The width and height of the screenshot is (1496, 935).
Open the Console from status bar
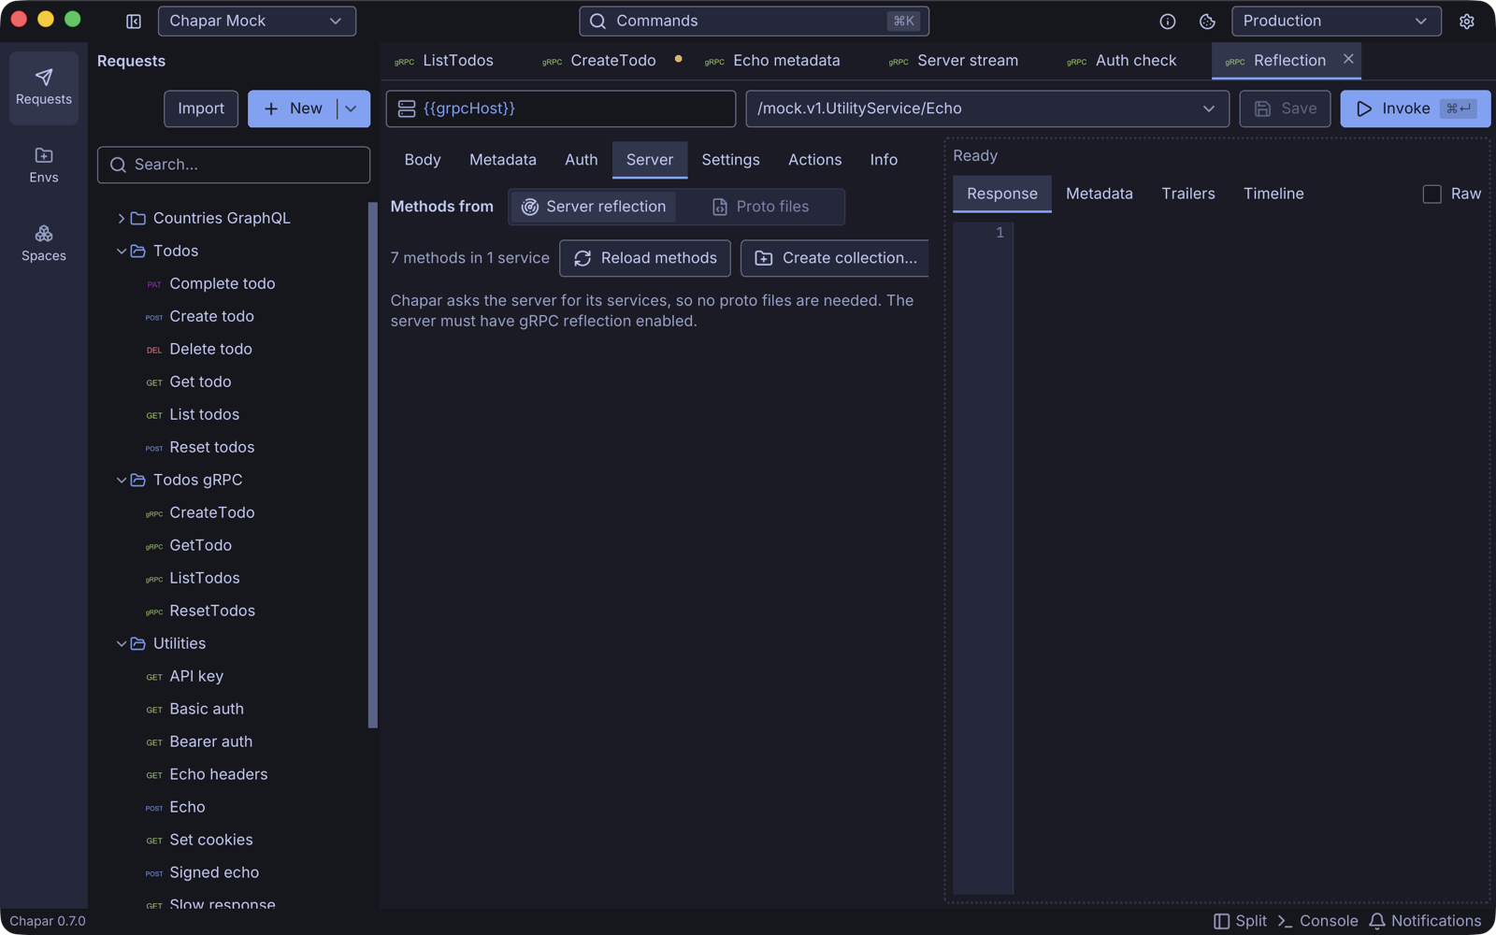[1317, 921]
